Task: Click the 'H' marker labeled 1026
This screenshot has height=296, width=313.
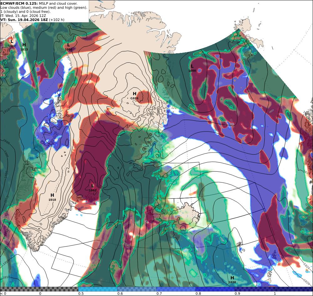Action: pyautogui.click(x=135, y=93)
